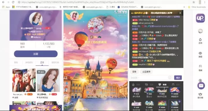Open the emoji smiley picker in chat

pyautogui.click(x=170, y=78)
